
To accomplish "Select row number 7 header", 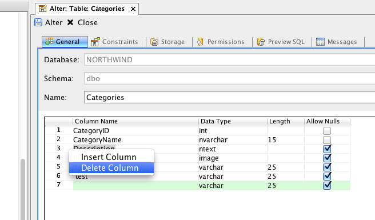I will pyautogui.click(x=58, y=185).
